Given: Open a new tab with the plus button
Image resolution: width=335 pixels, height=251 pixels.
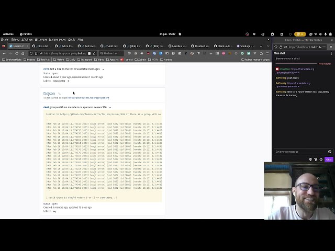Looking at the screenshot, I should [x=261, y=46].
